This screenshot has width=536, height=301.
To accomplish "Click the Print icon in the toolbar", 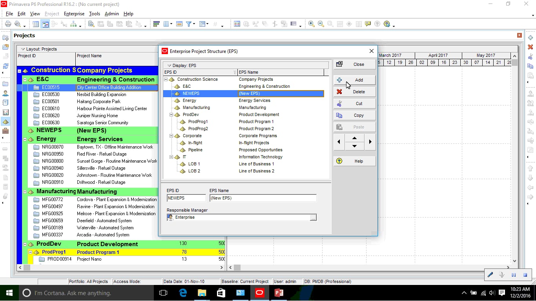I will coord(8,24).
